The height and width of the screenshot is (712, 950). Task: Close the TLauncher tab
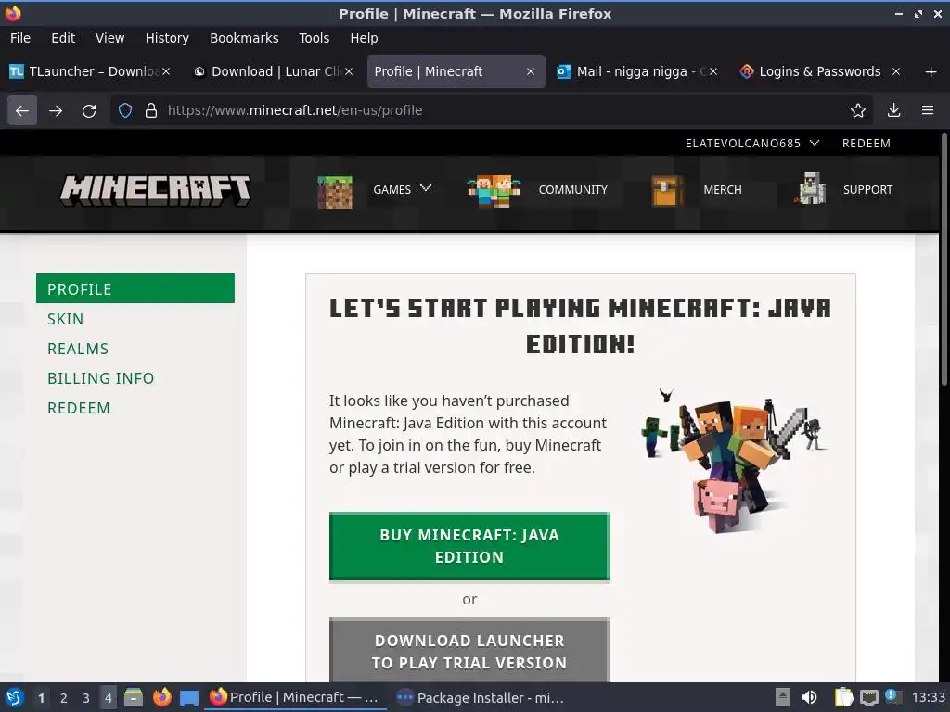coord(166,71)
